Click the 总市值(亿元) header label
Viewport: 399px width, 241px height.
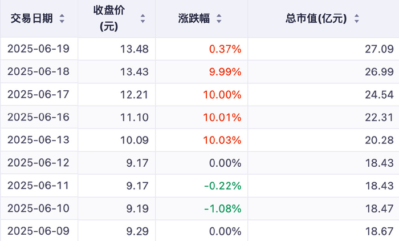[x=316, y=19]
